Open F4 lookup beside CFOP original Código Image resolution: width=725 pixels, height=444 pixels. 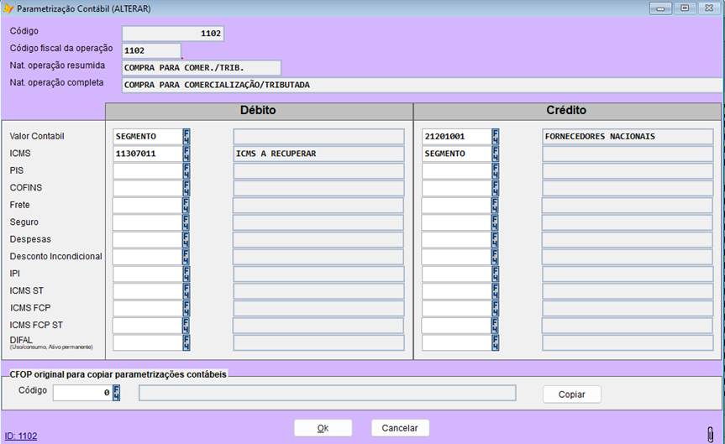[x=117, y=393]
